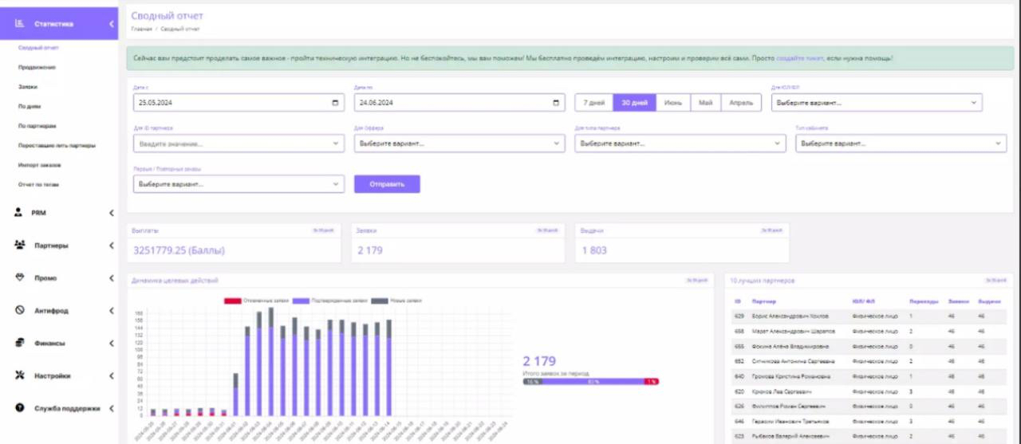Expand the Финансы section chevron

pos(112,343)
